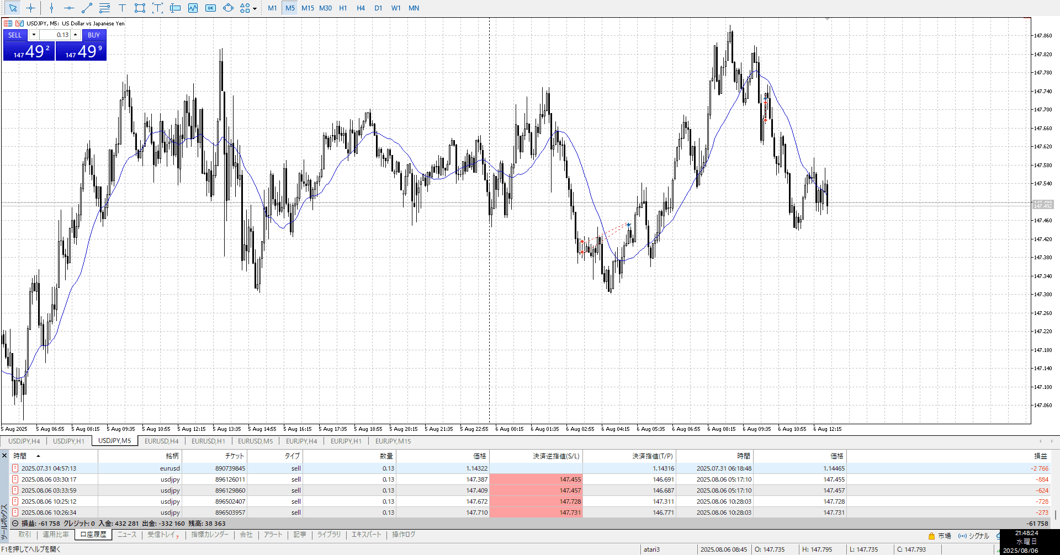Image resolution: width=1060 pixels, height=555 pixels.
Task: Select the trendline drawing tool
Action: (87, 8)
